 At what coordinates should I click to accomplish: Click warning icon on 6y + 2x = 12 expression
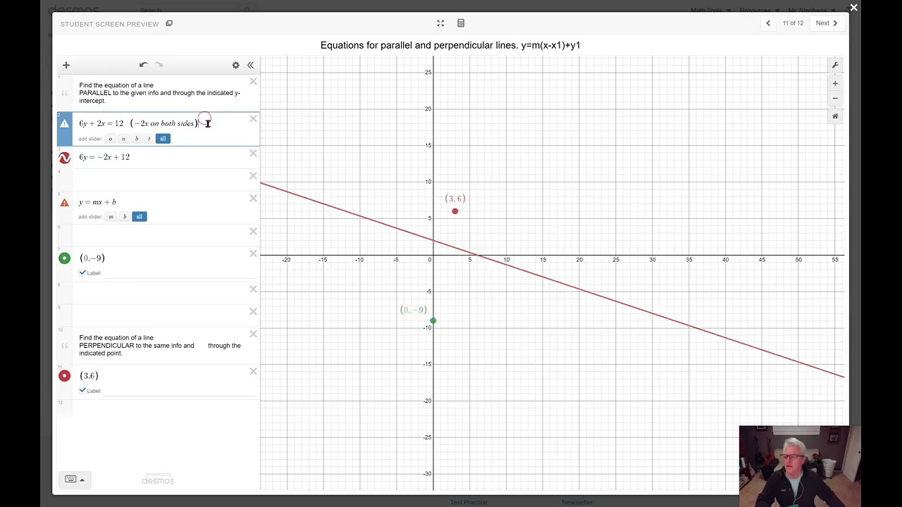point(64,124)
